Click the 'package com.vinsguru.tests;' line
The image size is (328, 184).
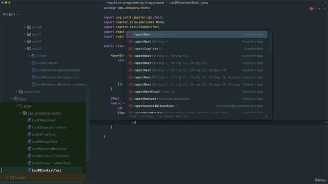click(127, 8)
